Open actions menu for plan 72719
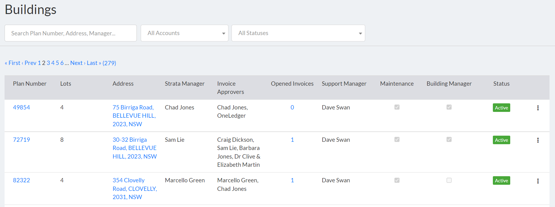The width and height of the screenshot is (555, 207). [x=538, y=140]
